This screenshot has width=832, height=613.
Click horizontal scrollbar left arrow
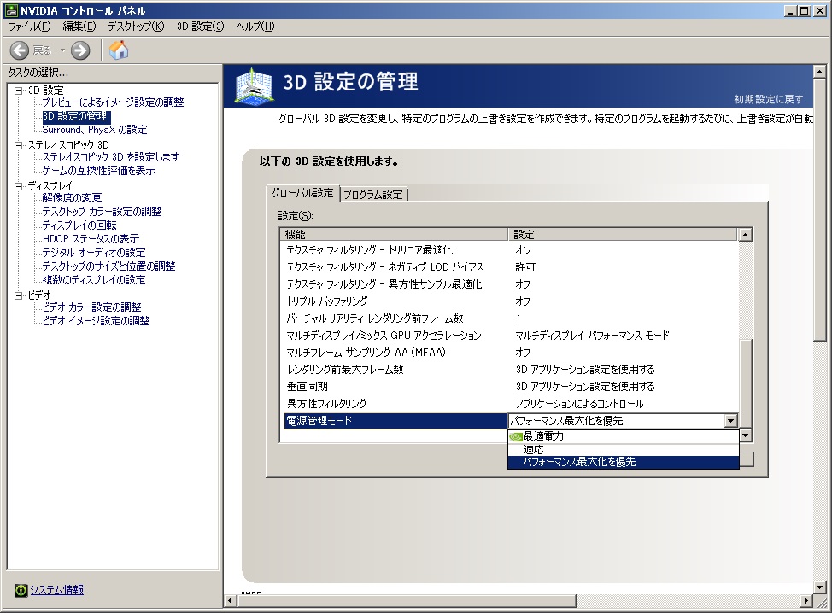(230, 601)
